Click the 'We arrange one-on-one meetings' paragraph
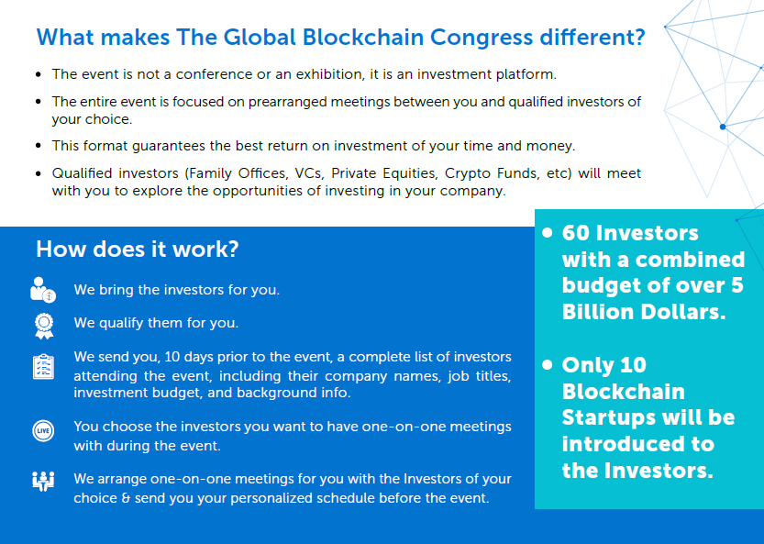 (293, 488)
